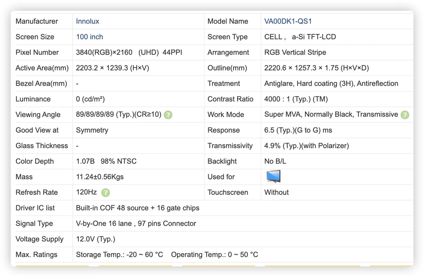424x277 pixels.
Task: Select the Treatment value Antiglare, Hard coating
Action: [x=331, y=83]
